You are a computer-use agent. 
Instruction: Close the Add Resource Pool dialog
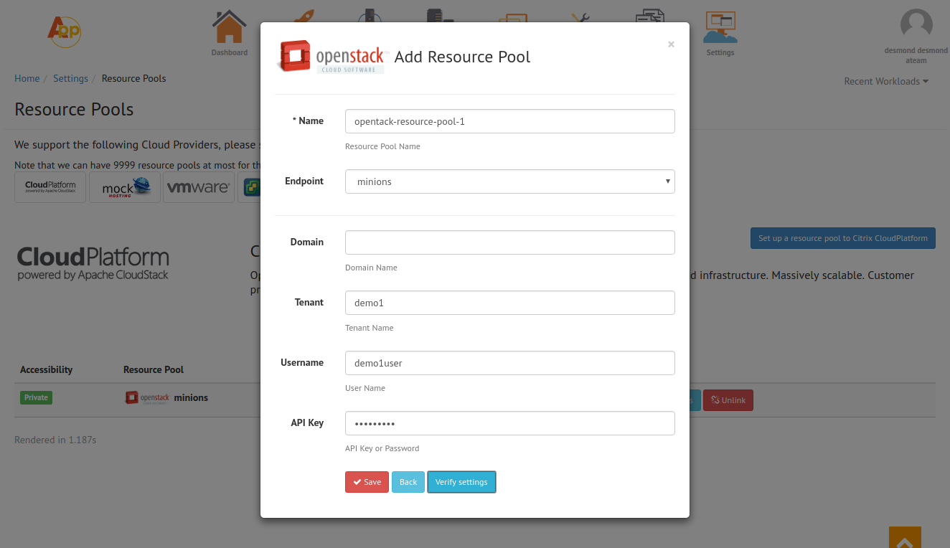(x=671, y=44)
